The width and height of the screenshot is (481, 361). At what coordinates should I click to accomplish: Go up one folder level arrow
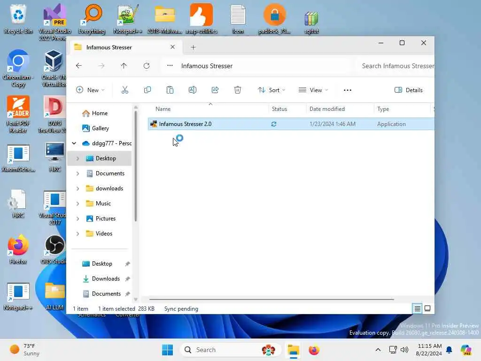124,66
